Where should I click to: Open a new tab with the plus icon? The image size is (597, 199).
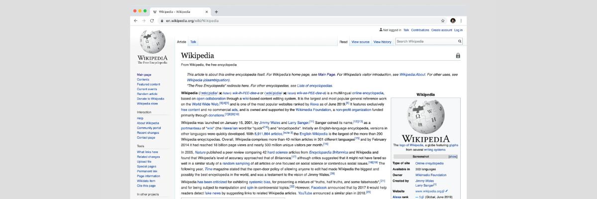pyautogui.click(x=216, y=11)
